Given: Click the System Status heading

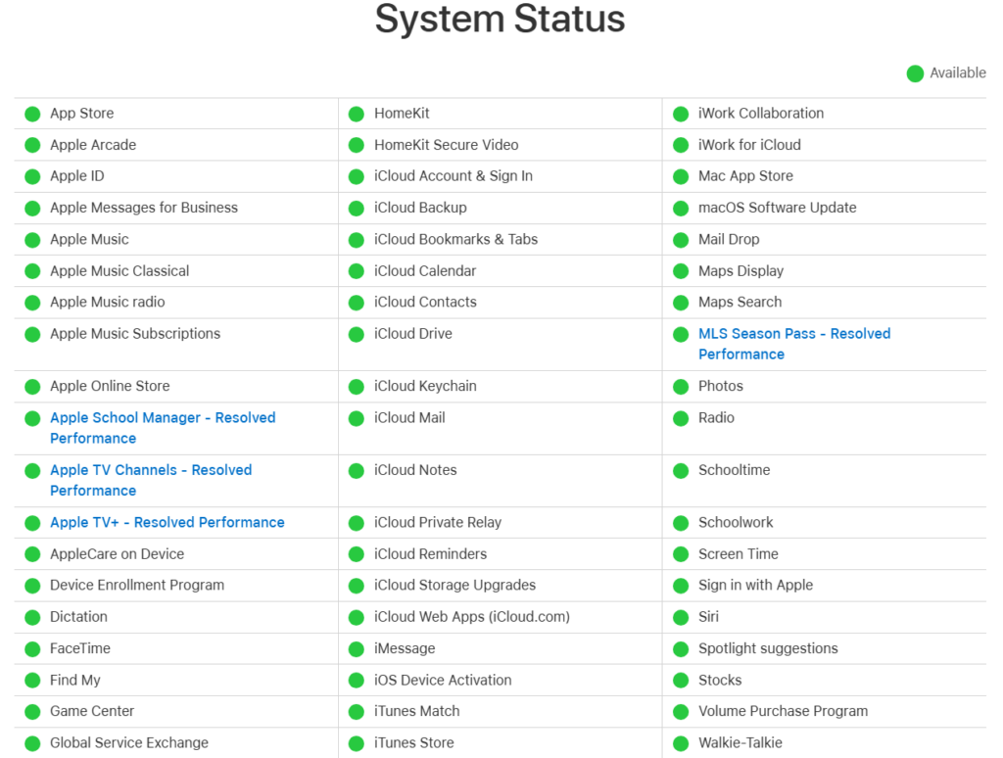Looking at the screenshot, I should [500, 20].
